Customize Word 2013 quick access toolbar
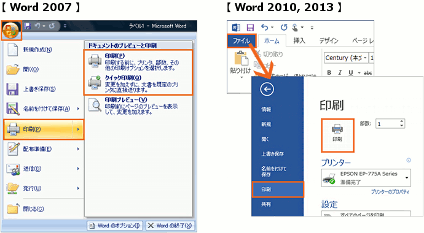The width and height of the screenshot is (424, 233). [x=312, y=28]
